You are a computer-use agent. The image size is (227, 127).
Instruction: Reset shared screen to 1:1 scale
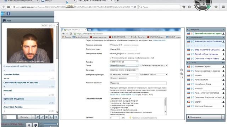(182, 78)
